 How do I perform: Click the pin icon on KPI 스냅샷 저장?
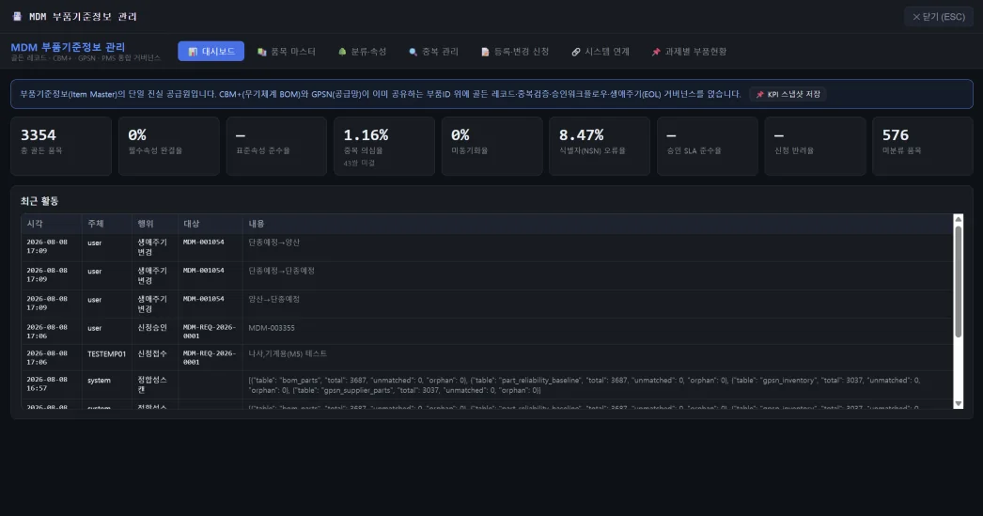760,95
